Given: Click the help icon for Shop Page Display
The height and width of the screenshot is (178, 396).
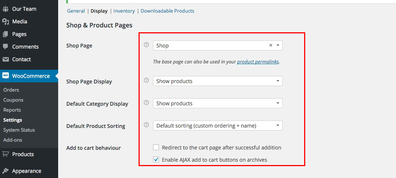Looking at the screenshot, I should coord(146,80).
